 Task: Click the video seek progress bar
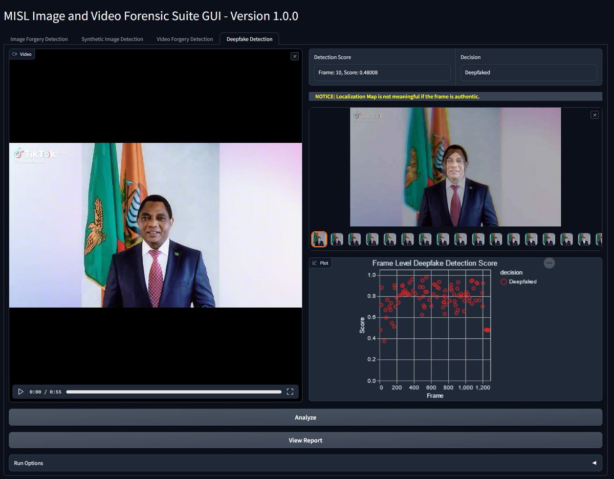(174, 391)
